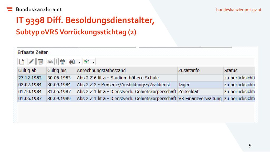Click the Zeitsoldat Zusatzinfo cell
This screenshot has width=270, height=152.
tap(200, 92)
